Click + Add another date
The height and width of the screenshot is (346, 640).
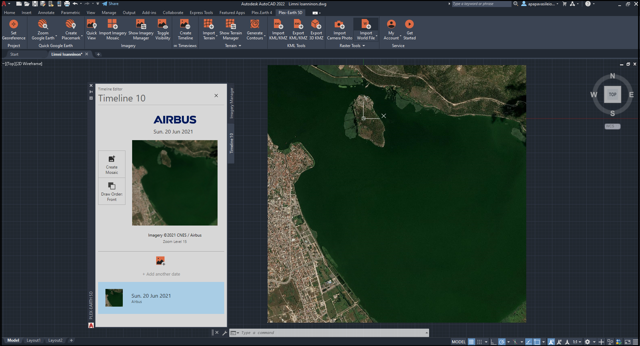click(161, 274)
